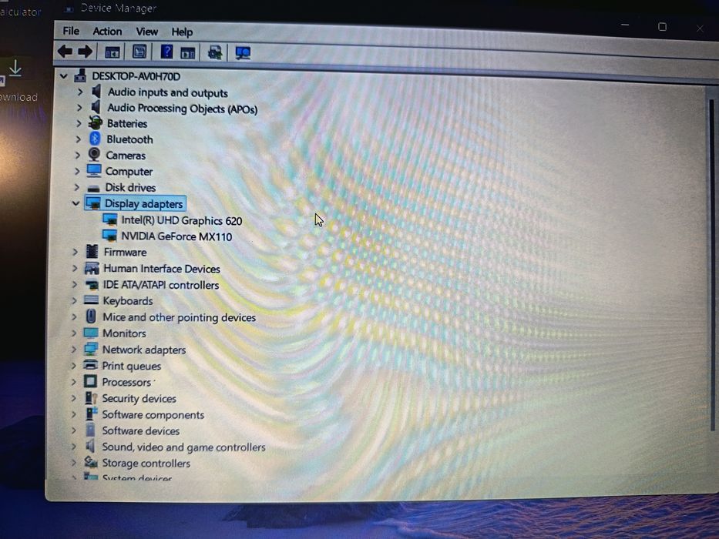The height and width of the screenshot is (539, 719).
Task: Click the speaker icon for Audio inputs and outputs
Action: click(96, 91)
